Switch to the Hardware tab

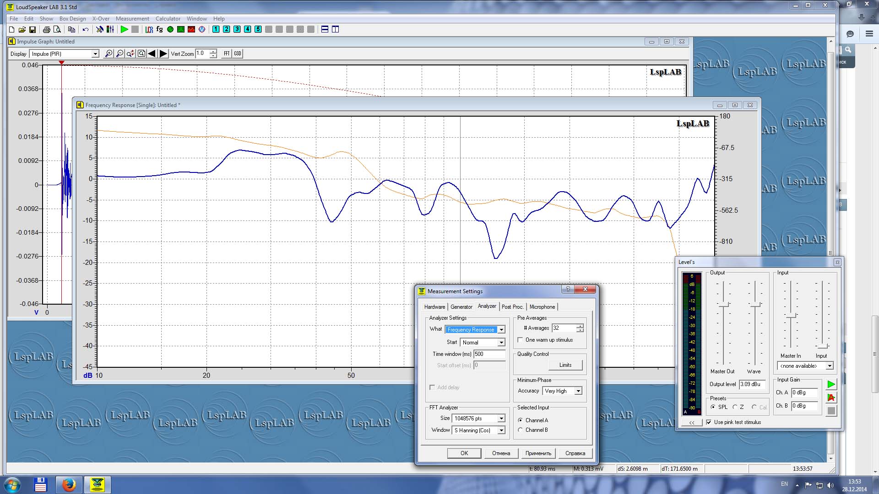pyautogui.click(x=434, y=307)
